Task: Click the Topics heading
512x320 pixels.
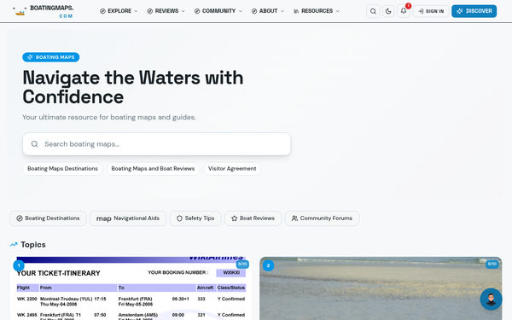Action: coord(33,245)
